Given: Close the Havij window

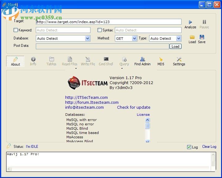Looking at the screenshot, I should pos(217,5).
